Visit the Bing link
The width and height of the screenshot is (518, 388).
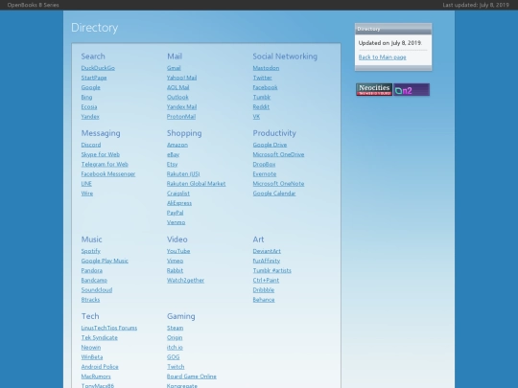(86, 97)
